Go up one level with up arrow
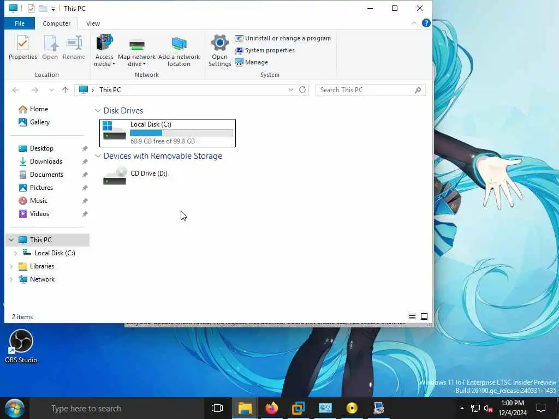This screenshot has height=419, width=559. pyautogui.click(x=65, y=90)
